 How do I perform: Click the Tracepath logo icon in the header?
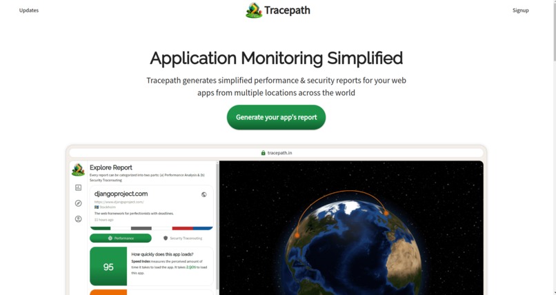tap(254, 10)
